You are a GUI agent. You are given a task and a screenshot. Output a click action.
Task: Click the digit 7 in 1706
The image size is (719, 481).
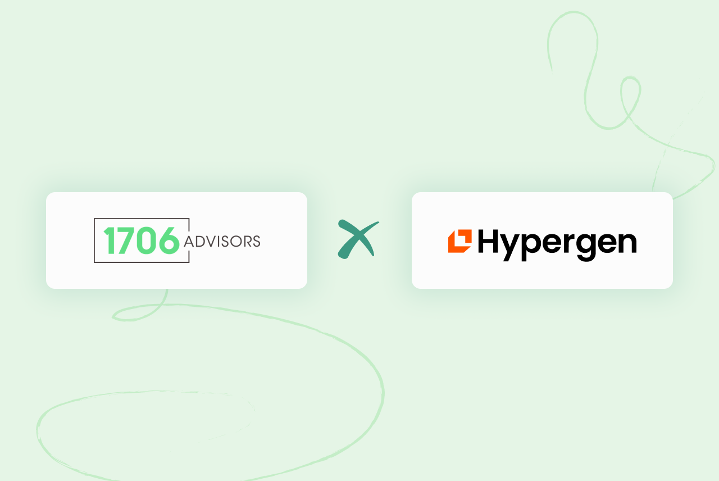tap(126, 240)
